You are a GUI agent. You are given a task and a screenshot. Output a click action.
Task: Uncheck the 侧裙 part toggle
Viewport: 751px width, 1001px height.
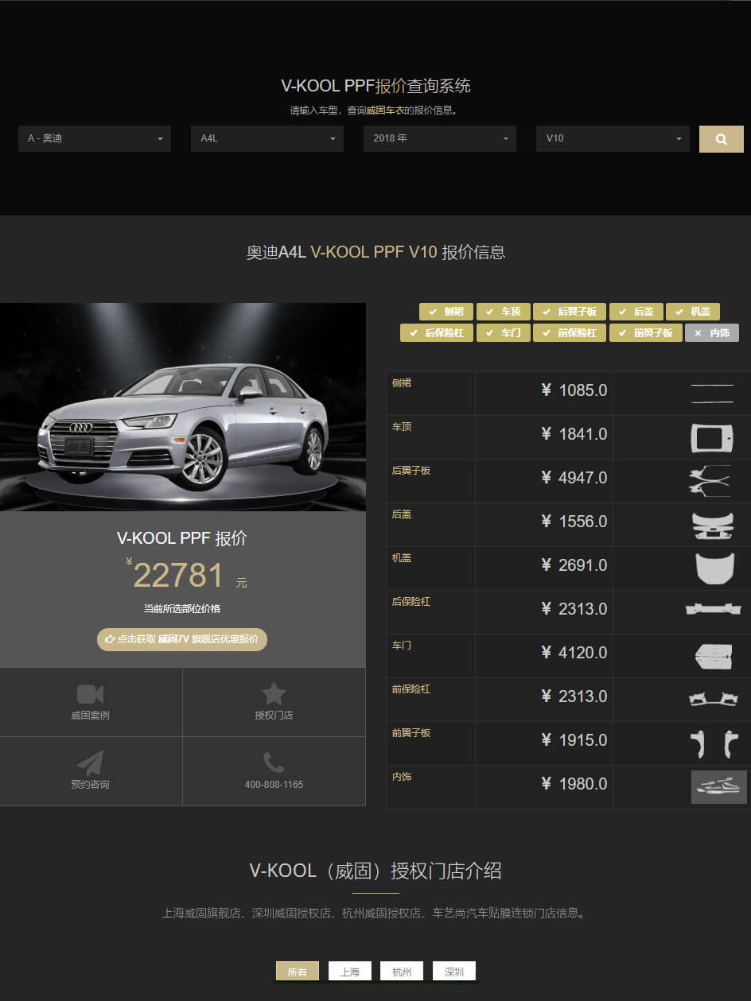[446, 312]
